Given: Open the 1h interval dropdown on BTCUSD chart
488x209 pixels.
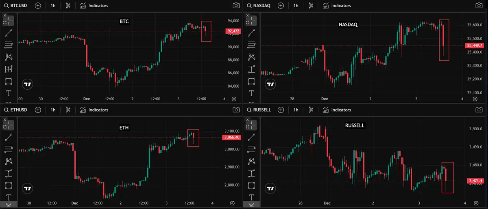Looking at the screenshot, I should pyautogui.click(x=53, y=6).
